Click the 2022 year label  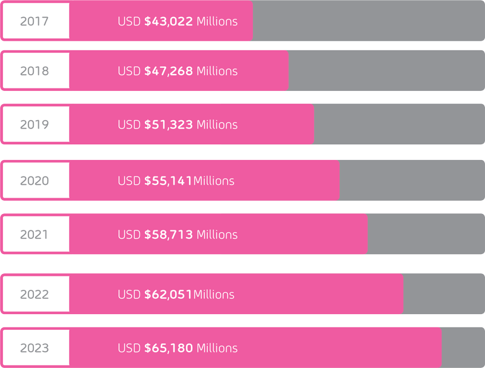35,294
